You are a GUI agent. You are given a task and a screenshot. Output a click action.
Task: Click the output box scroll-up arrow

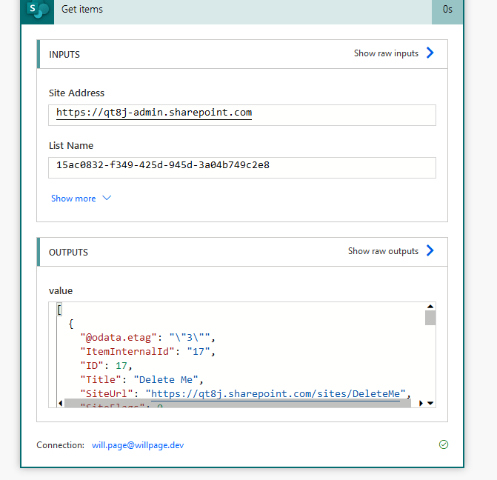point(430,307)
